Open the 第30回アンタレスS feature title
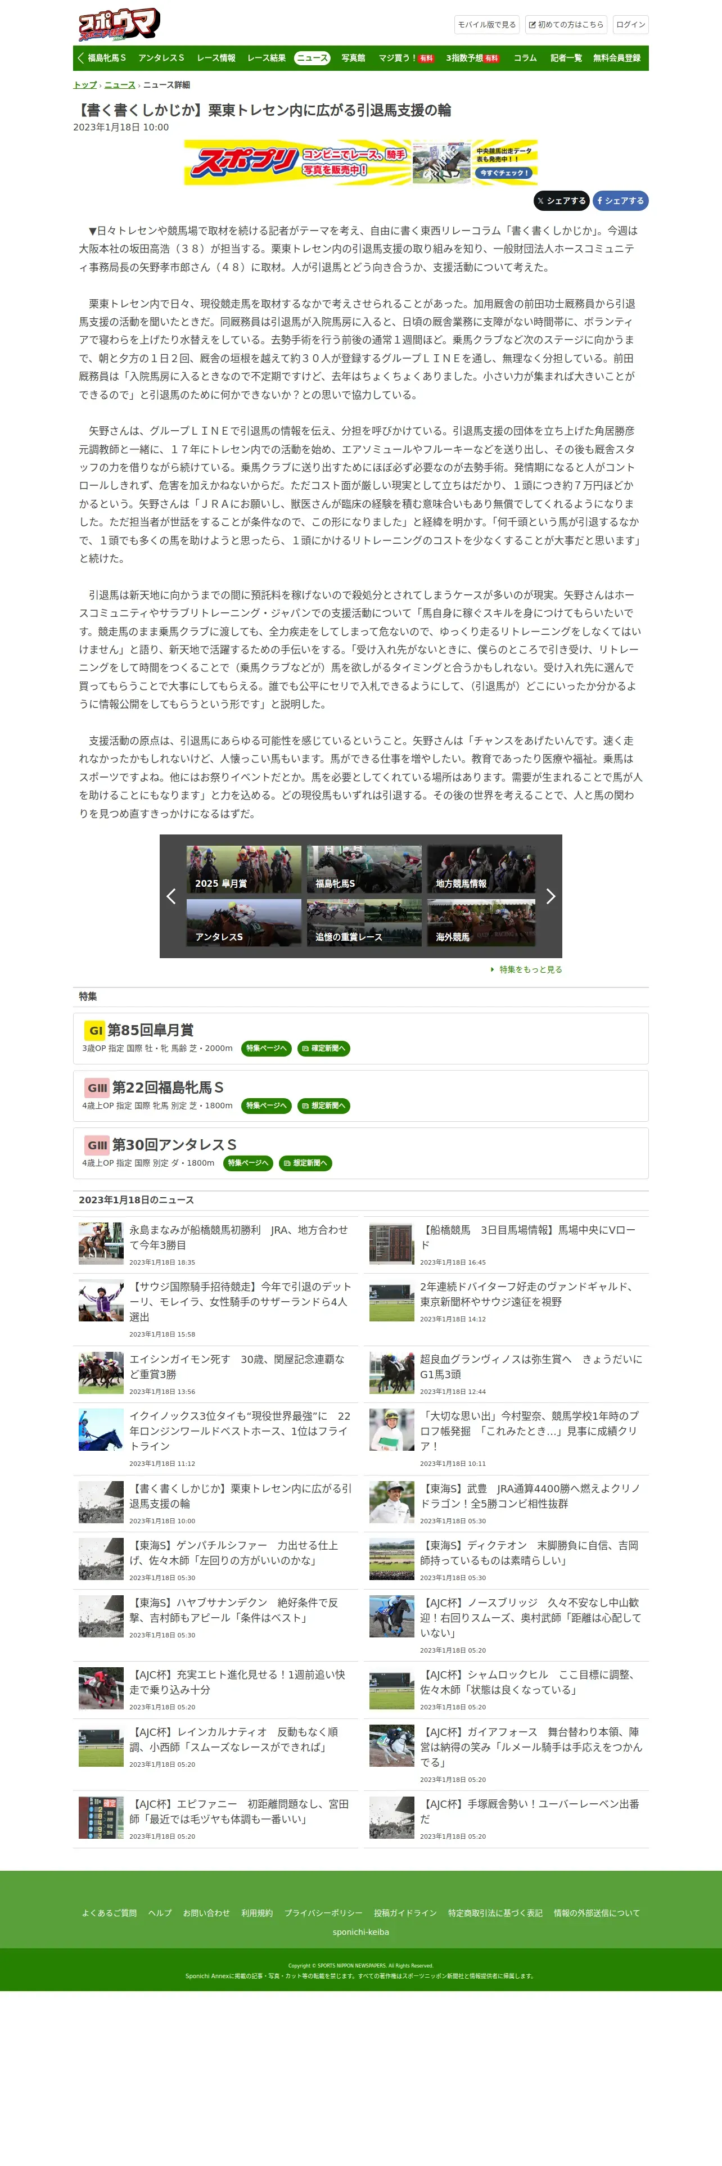Image resolution: width=722 pixels, height=2166 pixels. (175, 1144)
